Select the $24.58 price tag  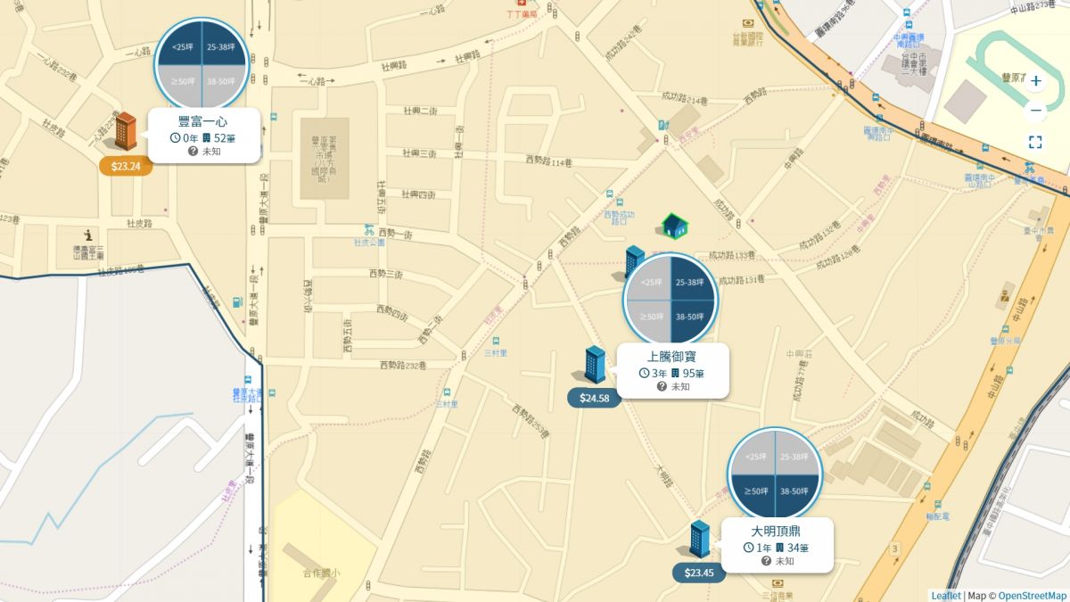594,398
